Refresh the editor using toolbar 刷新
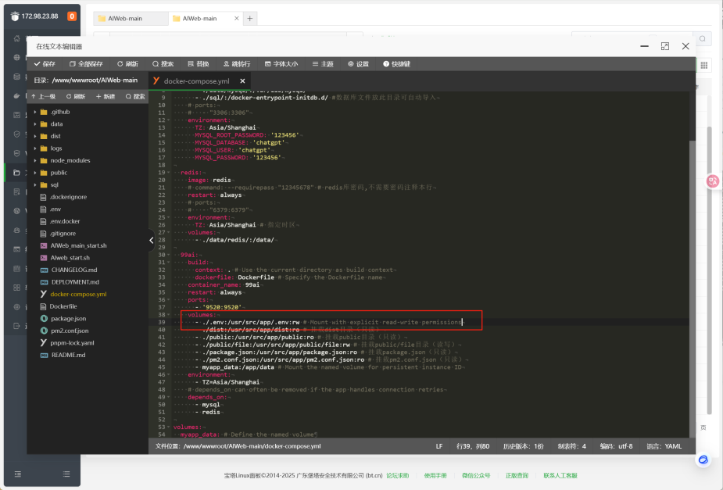The image size is (723, 490). (x=127, y=64)
